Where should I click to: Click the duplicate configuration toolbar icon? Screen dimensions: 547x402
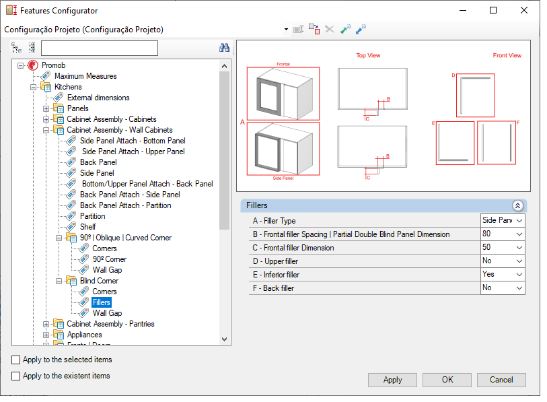(x=314, y=30)
